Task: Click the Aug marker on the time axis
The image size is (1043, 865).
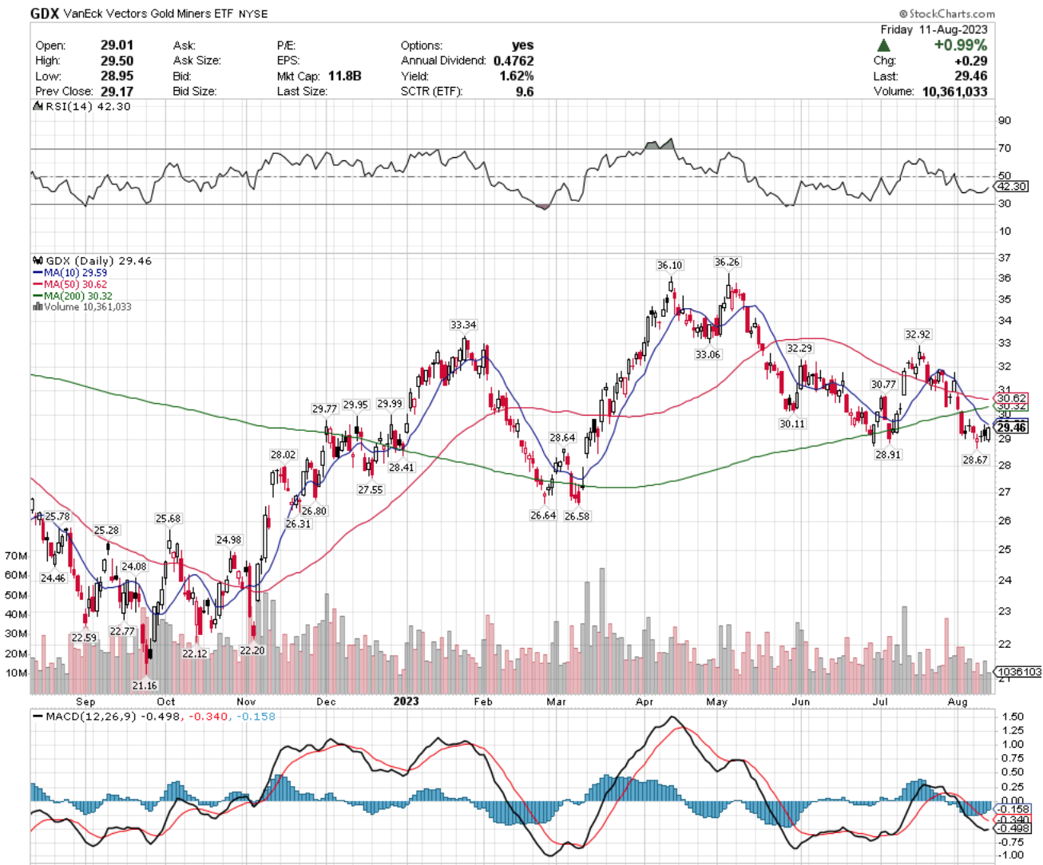Action: point(957,702)
